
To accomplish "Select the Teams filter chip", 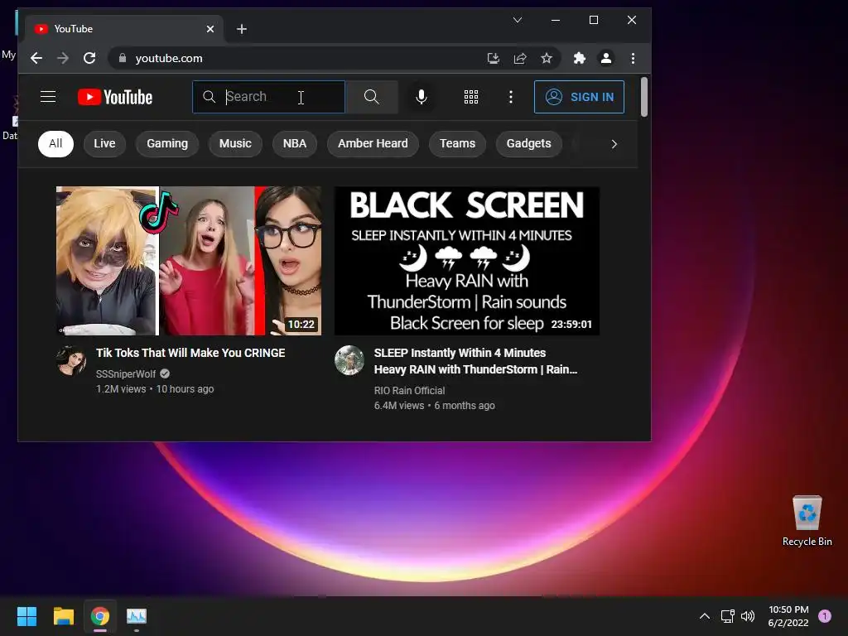I will 457,144.
